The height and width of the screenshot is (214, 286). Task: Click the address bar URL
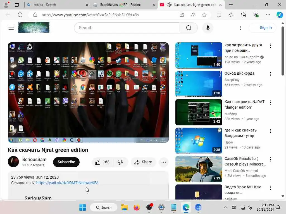pos(90,15)
